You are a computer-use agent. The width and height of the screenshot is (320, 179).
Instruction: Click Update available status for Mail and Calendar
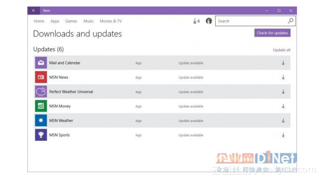click(x=191, y=63)
